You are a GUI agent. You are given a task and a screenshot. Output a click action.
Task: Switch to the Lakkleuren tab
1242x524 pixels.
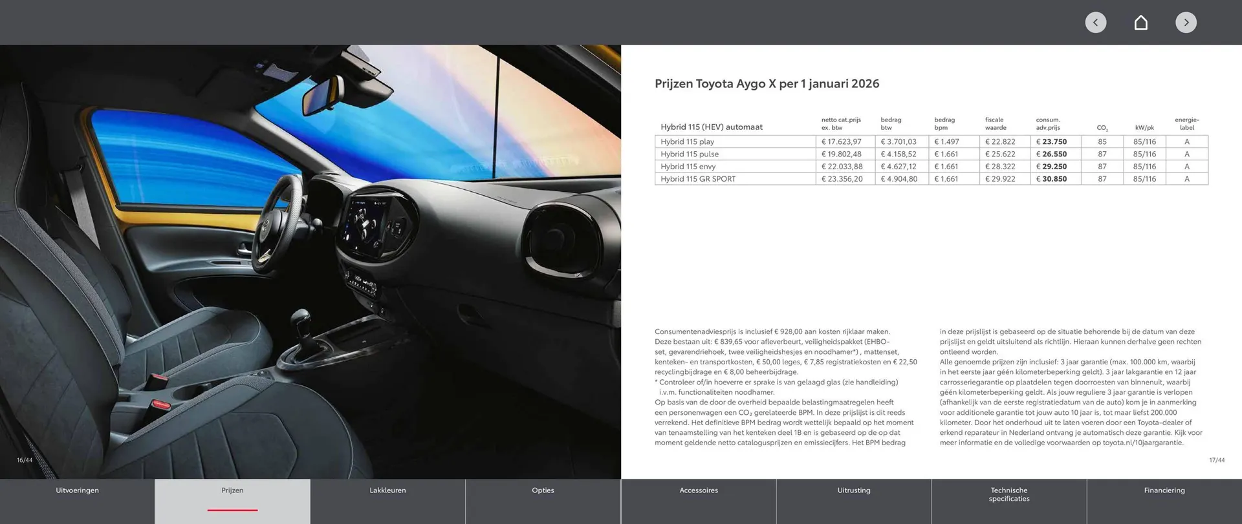coord(388,501)
